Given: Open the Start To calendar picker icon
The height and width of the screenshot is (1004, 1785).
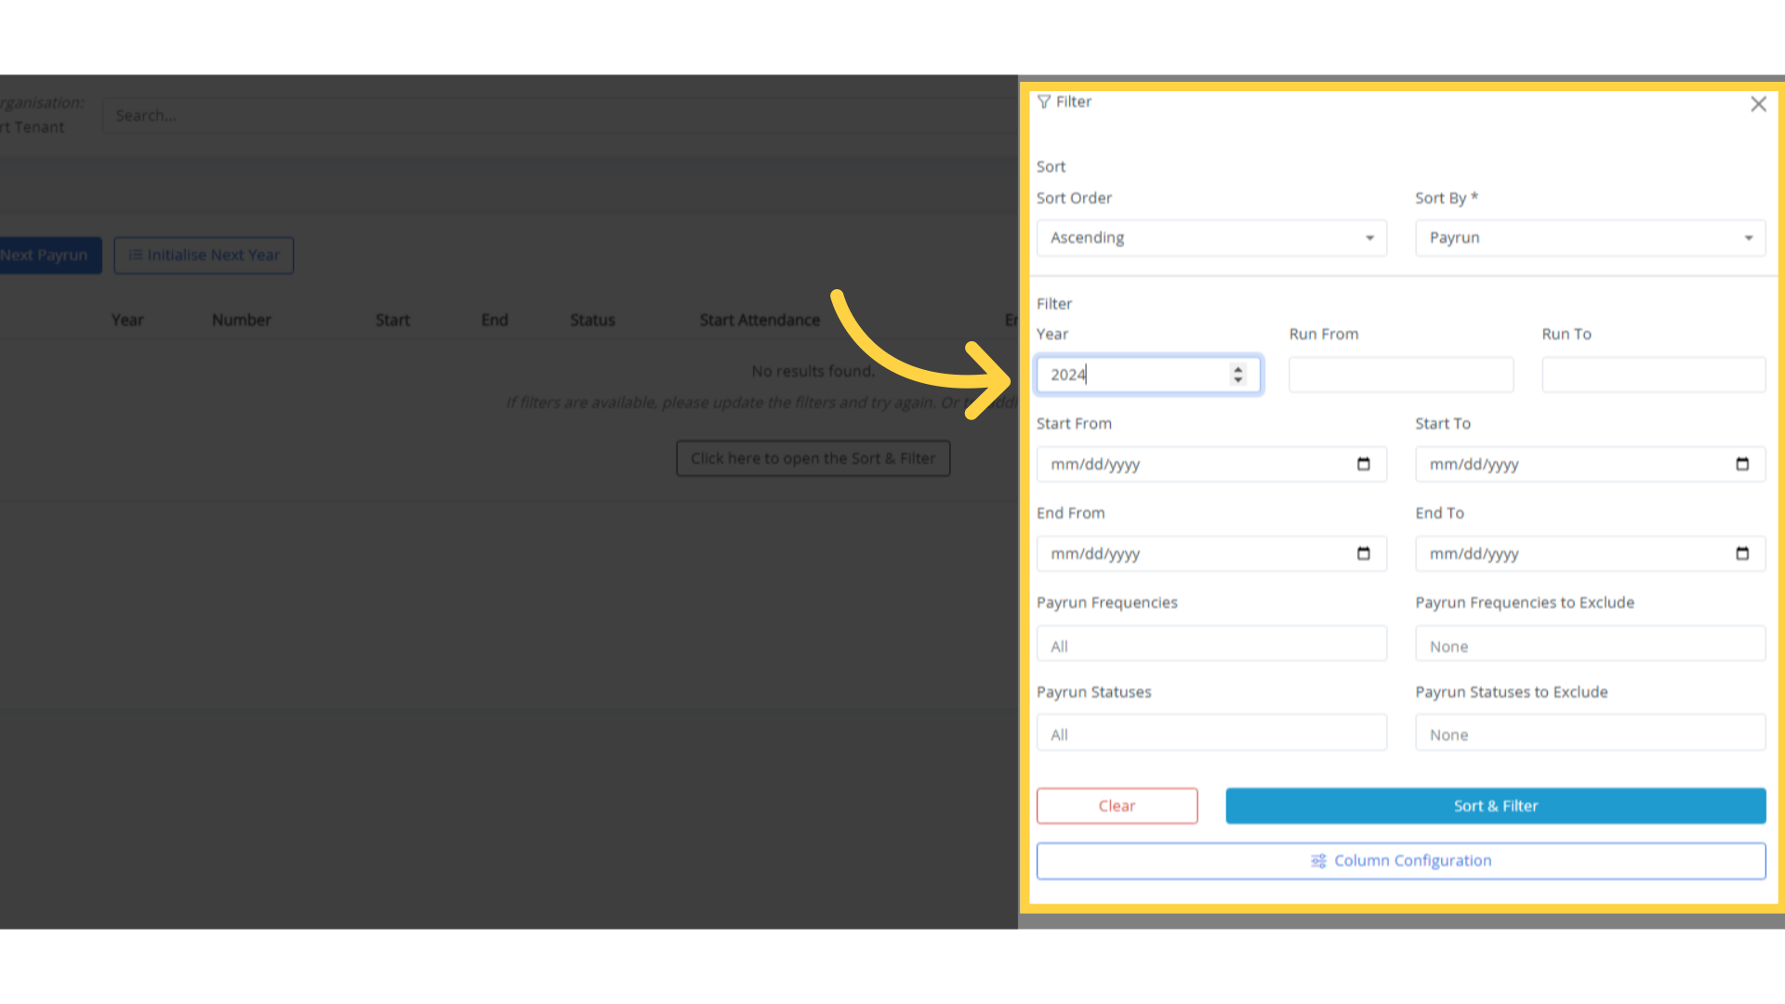Looking at the screenshot, I should tap(1742, 464).
